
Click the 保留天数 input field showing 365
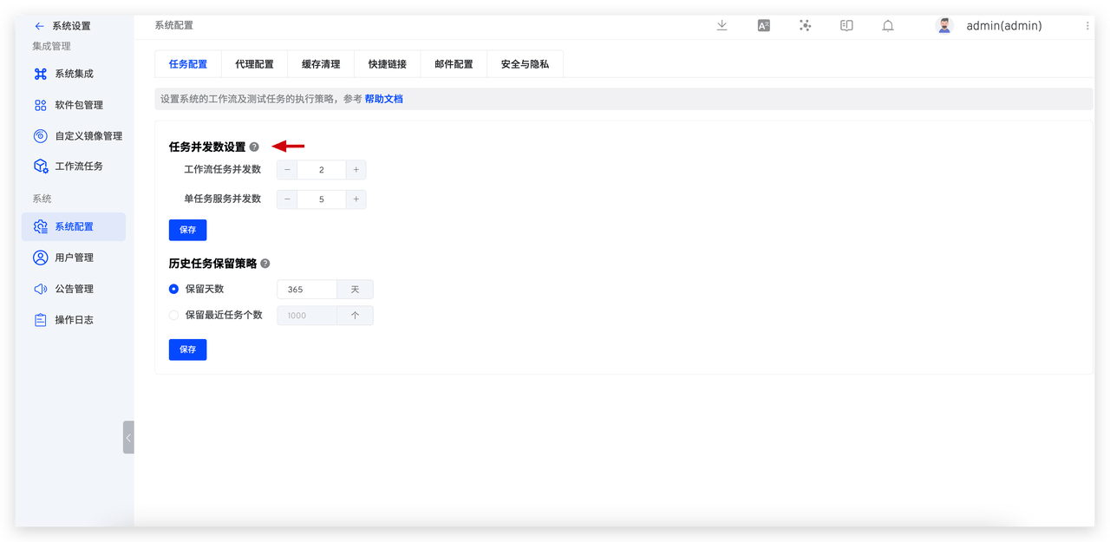pos(306,290)
